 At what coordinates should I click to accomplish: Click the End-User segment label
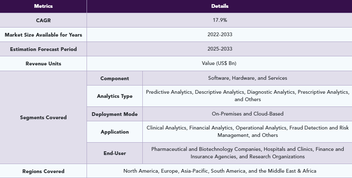click(114, 153)
